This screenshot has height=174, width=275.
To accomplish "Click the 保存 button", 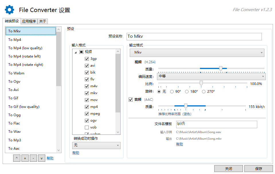I will 258,169.
